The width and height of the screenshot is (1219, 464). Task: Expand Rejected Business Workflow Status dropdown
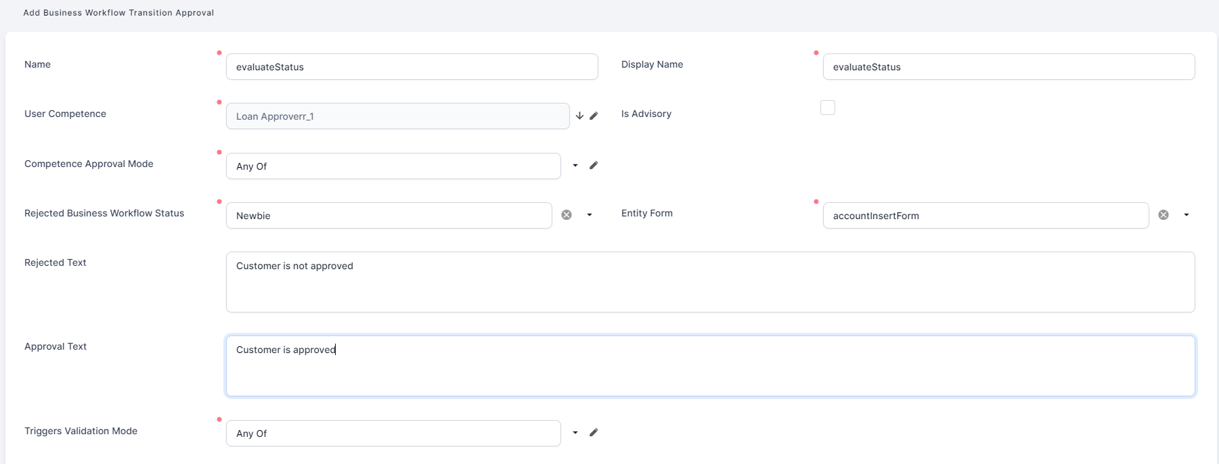click(590, 215)
